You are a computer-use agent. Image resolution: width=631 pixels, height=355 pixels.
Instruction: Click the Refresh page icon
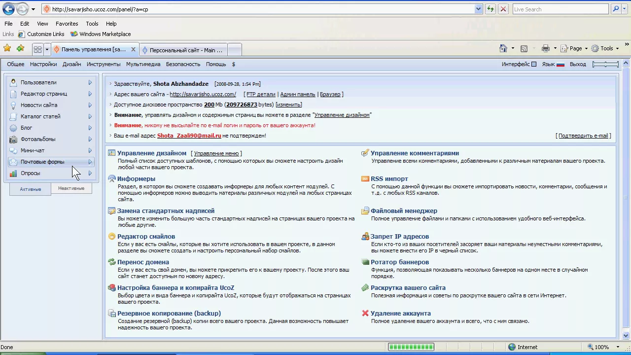pyautogui.click(x=491, y=9)
